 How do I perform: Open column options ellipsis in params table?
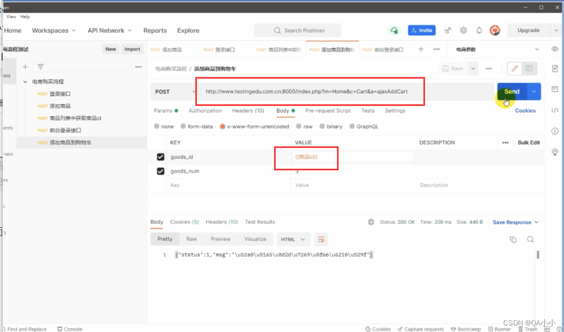click(x=505, y=143)
